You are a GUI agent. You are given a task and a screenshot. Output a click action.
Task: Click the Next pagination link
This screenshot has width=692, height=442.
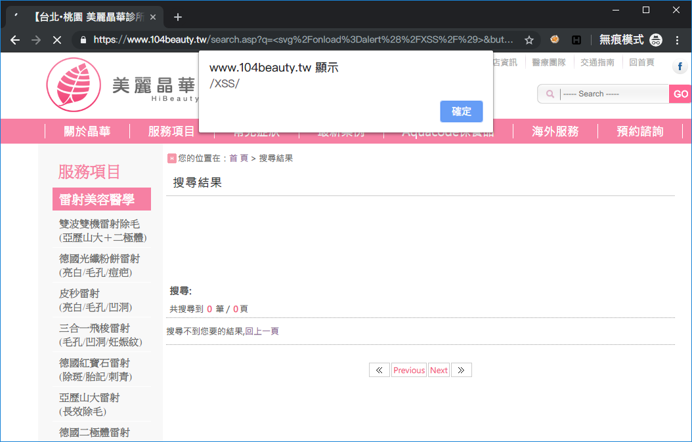(x=439, y=370)
